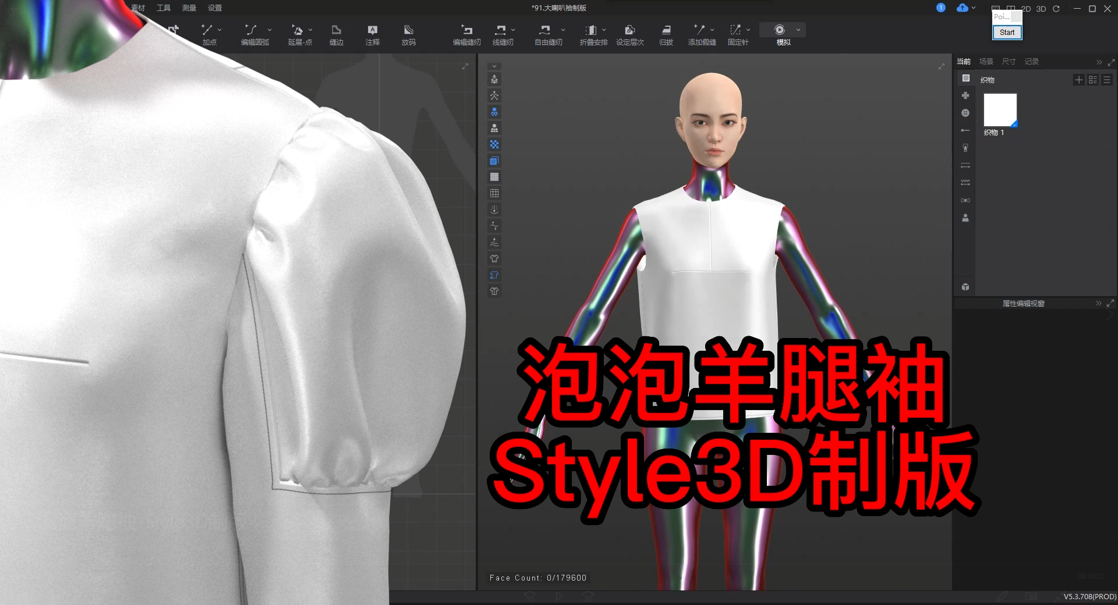Open the cloud upload dropdown arrow
This screenshot has height=605, width=1118.
click(974, 8)
